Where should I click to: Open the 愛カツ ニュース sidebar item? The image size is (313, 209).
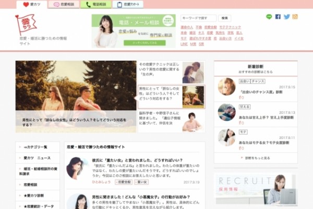coord(38,158)
